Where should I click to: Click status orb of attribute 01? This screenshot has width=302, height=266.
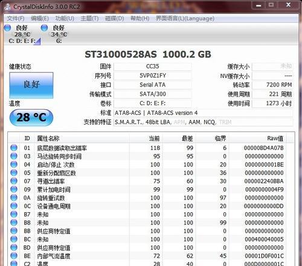pyautogui.click(x=14, y=148)
